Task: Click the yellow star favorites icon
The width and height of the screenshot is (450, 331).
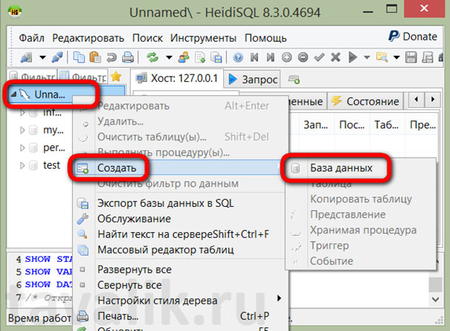Action: (x=116, y=77)
